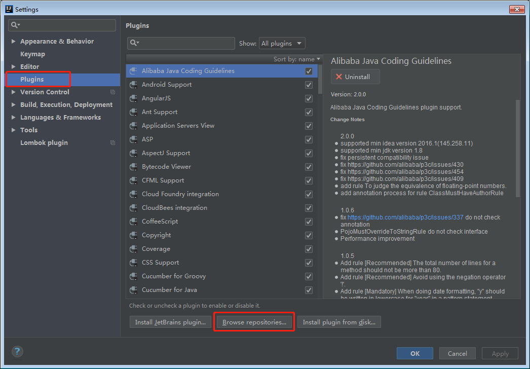Screen dimensions: 530x369
Task: Click the IntelliJ IDEA logo in title bar
Action: pos(9,9)
